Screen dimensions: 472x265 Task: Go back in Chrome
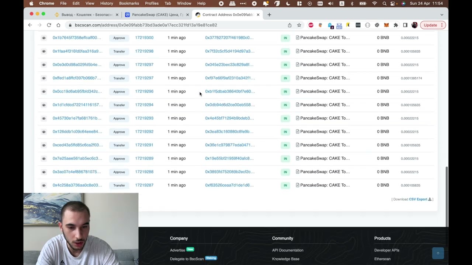coord(30,25)
